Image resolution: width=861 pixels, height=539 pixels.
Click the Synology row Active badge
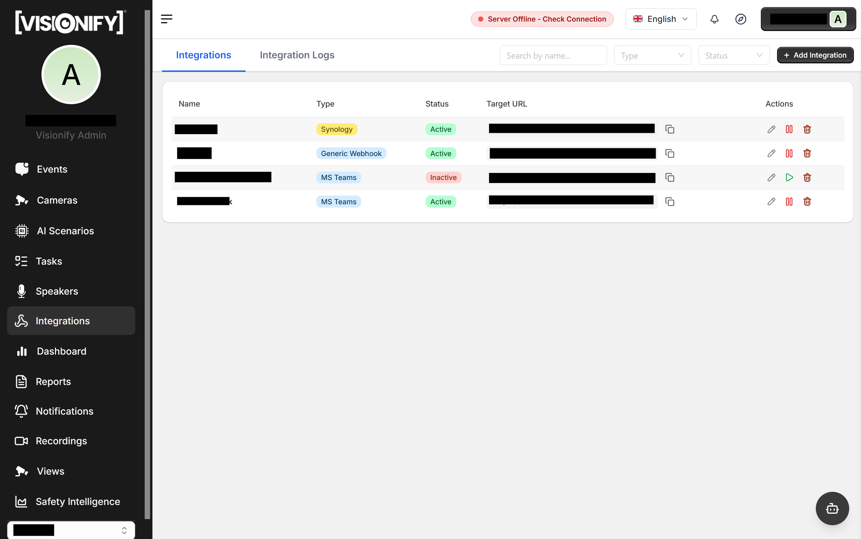coord(440,129)
